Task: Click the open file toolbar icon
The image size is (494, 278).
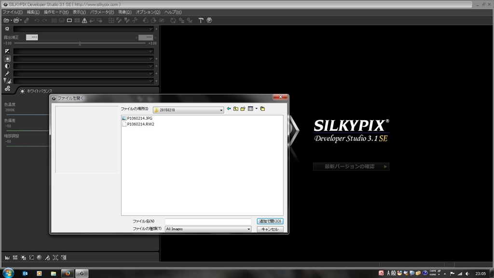Action: pos(6,20)
